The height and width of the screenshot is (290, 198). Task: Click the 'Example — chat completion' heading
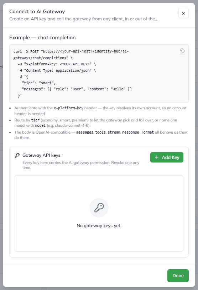[42, 37]
